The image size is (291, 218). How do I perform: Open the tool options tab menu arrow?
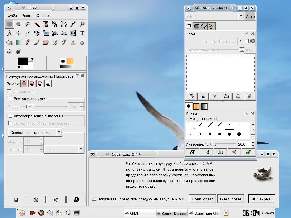(x=77, y=76)
